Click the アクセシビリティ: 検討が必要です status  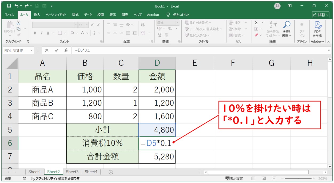55,178
